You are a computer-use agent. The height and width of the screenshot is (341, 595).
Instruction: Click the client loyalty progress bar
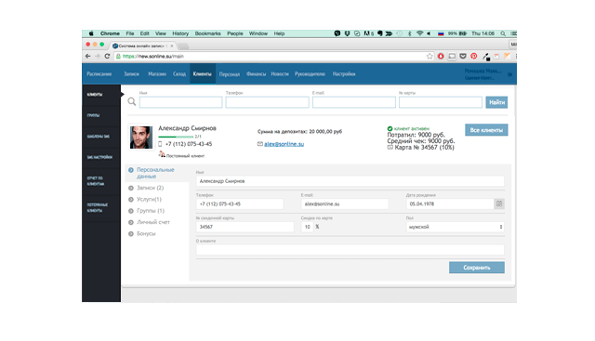(x=176, y=137)
